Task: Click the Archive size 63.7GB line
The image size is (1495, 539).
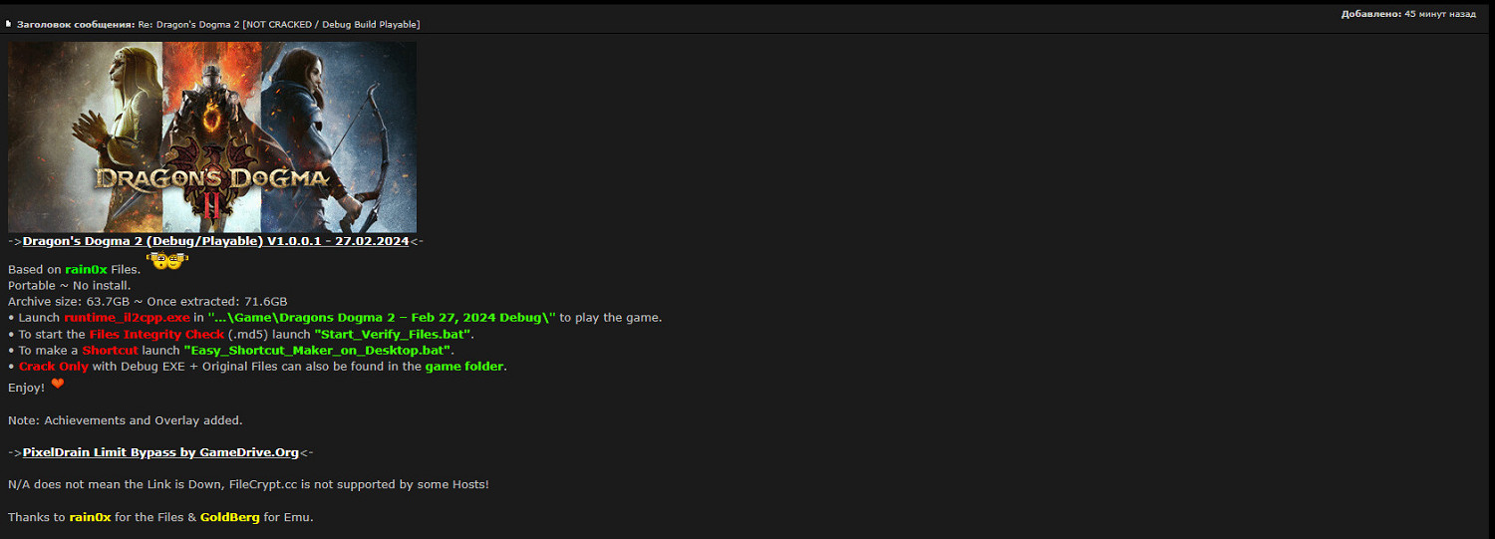Action: [x=148, y=302]
